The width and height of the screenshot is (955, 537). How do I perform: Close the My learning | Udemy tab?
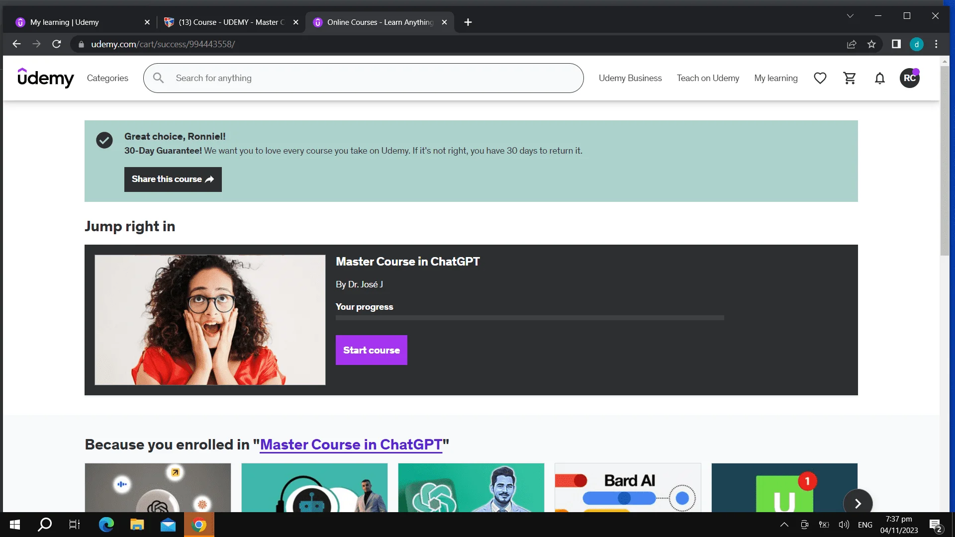[x=147, y=22]
